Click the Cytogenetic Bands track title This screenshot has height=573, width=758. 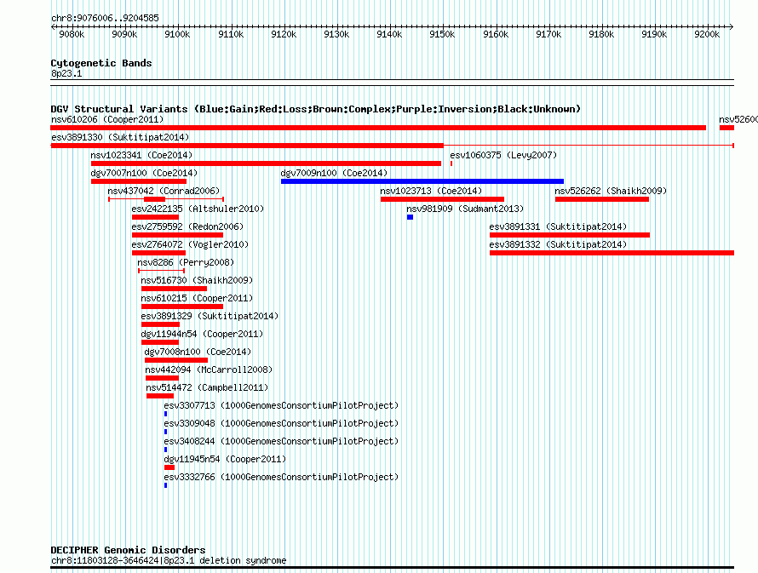coord(101,63)
